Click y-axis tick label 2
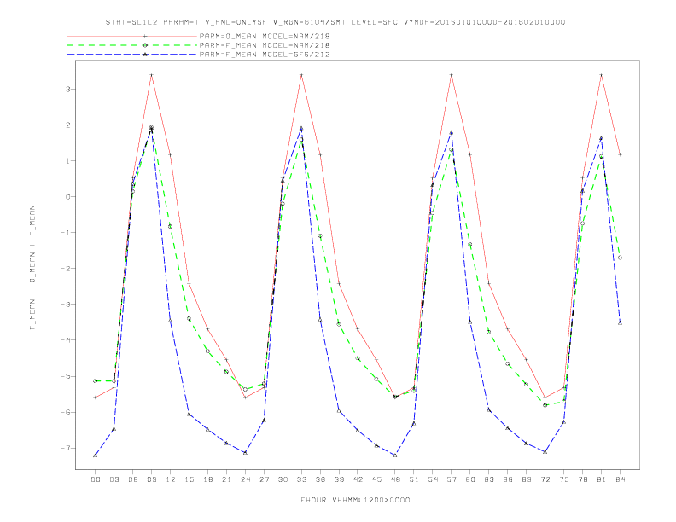Viewport: 676px width, 522px height. click(68, 125)
